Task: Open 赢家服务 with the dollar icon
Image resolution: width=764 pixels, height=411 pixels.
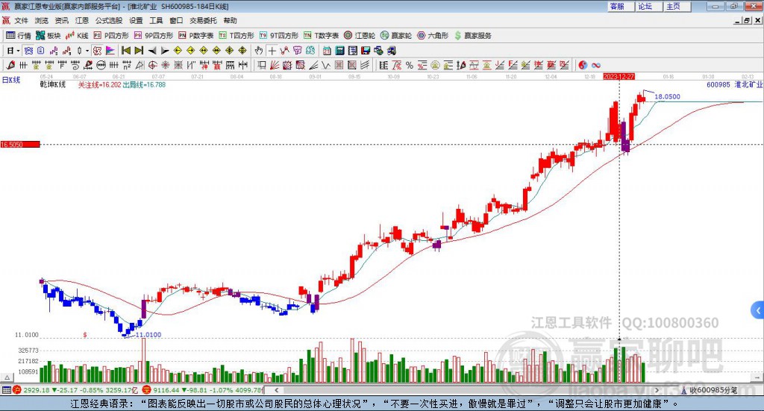Action: (x=472, y=36)
